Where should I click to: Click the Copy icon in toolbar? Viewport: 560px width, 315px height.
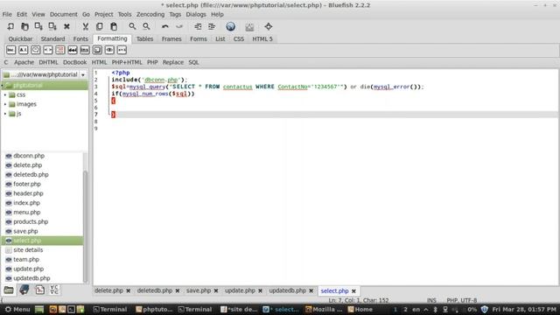(99, 26)
